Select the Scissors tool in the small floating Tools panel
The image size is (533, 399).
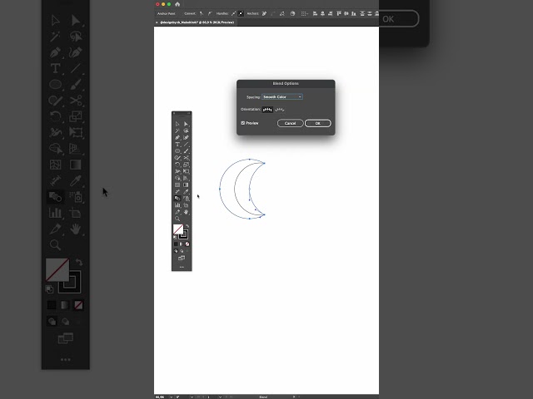pyautogui.click(x=186, y=158)
